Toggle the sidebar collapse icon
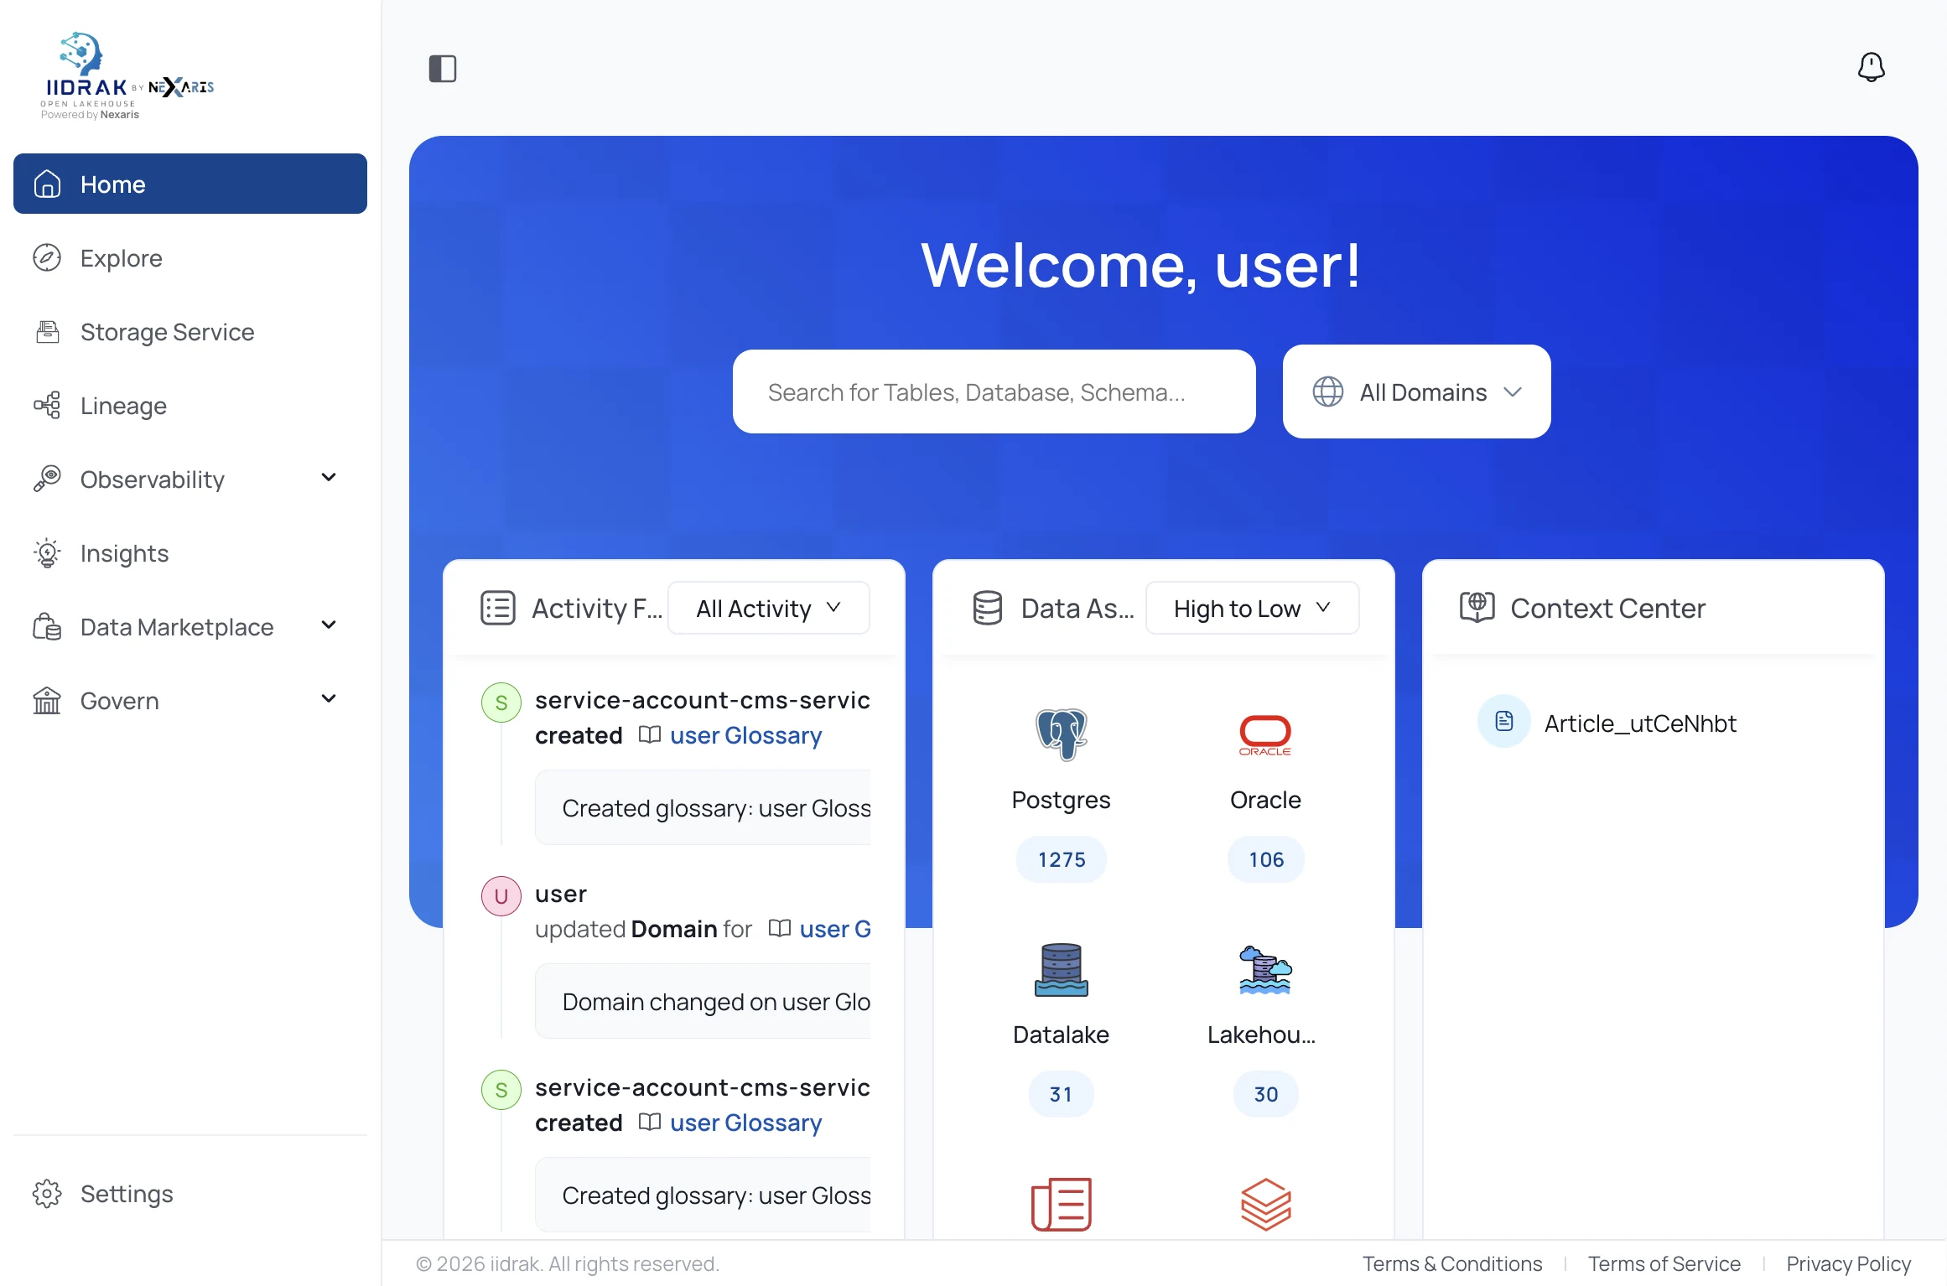 pos(443,68)
